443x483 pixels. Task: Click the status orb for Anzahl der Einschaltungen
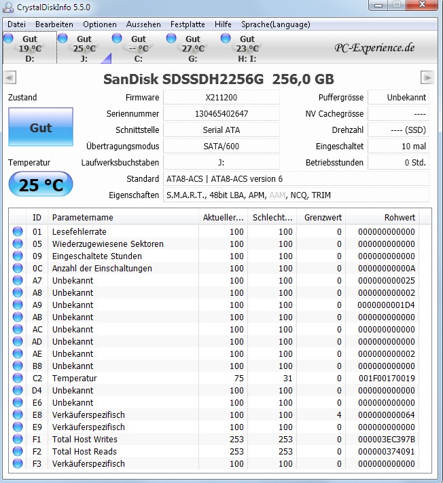click(18, 268)
